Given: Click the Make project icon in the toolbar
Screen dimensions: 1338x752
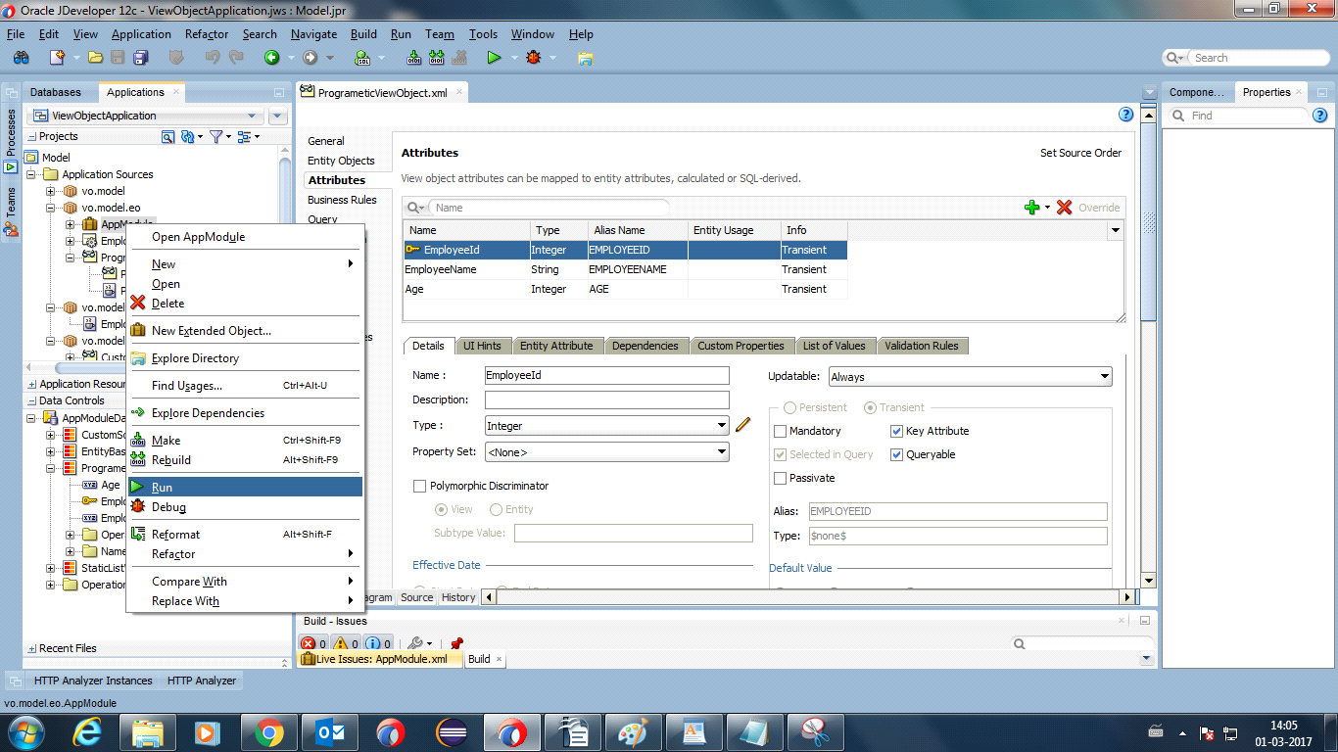Looking at the screenshot, I should (x=413, y=57).
